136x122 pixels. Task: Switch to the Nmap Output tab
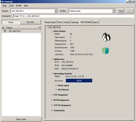pyautogui.click(x=50, y=22)
